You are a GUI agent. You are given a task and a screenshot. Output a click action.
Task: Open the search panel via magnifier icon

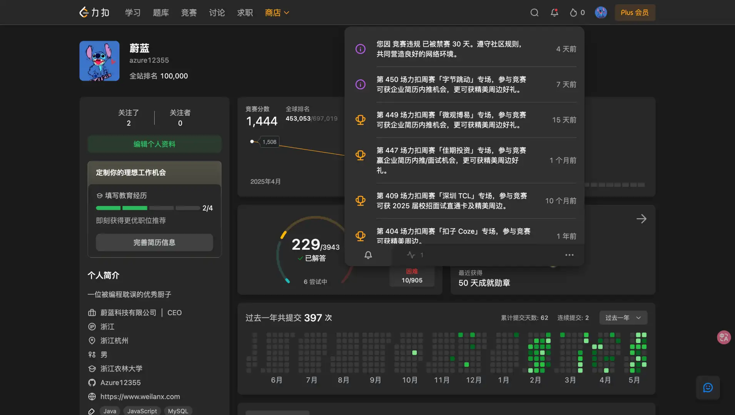534,12
